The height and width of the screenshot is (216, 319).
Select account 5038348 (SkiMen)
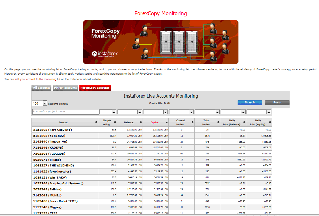click(47, 190)
